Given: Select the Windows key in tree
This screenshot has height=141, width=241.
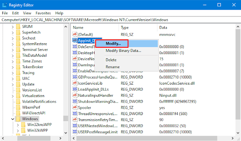Looking at the screenshot, I should point(30,119).
